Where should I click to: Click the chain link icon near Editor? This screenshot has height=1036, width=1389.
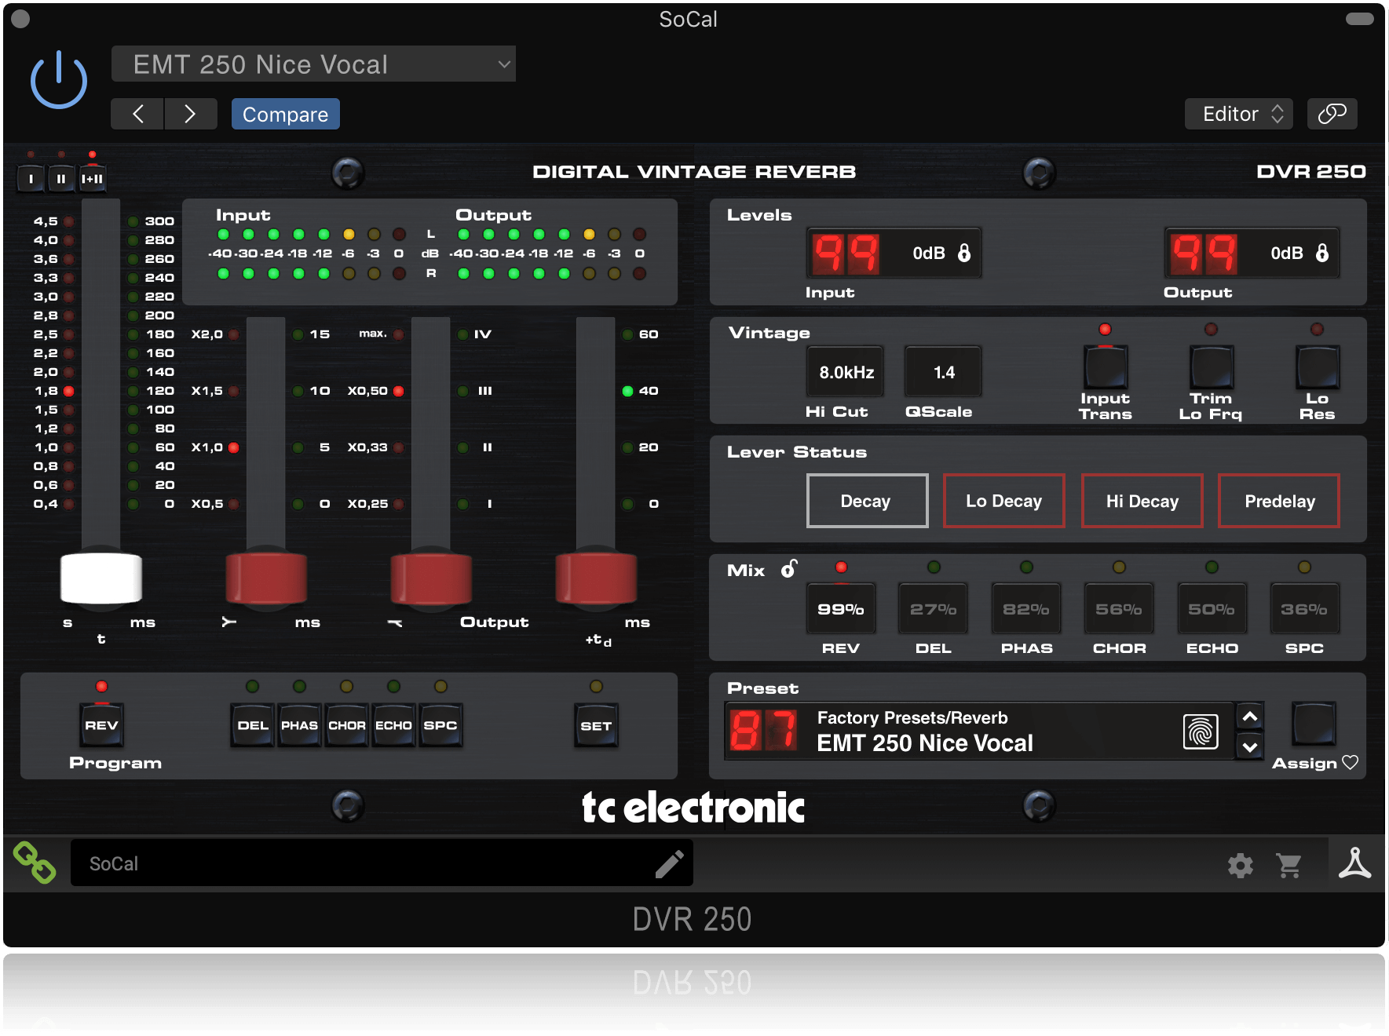1332,113
